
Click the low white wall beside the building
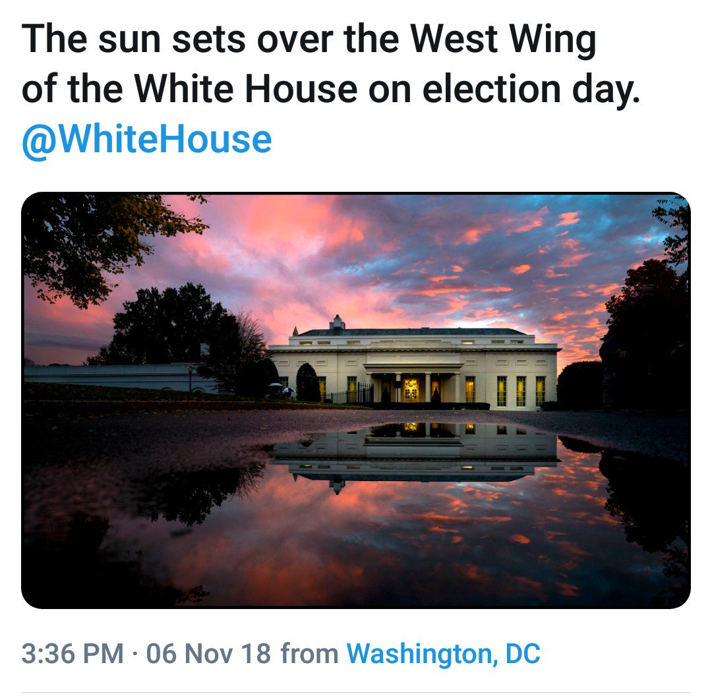pyautogui.click(x=112, y=377)
